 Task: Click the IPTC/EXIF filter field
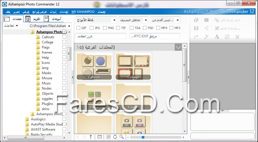155,36
